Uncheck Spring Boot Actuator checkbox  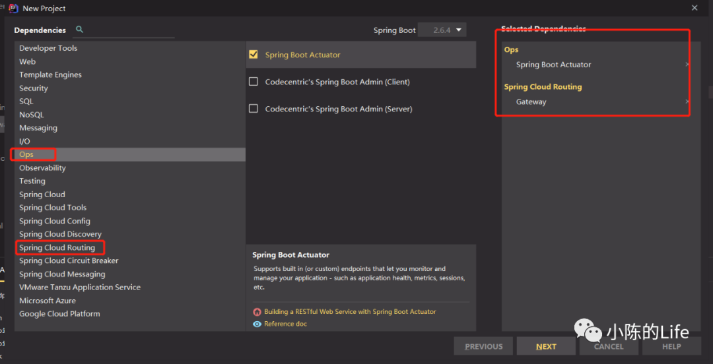(254, 55)
